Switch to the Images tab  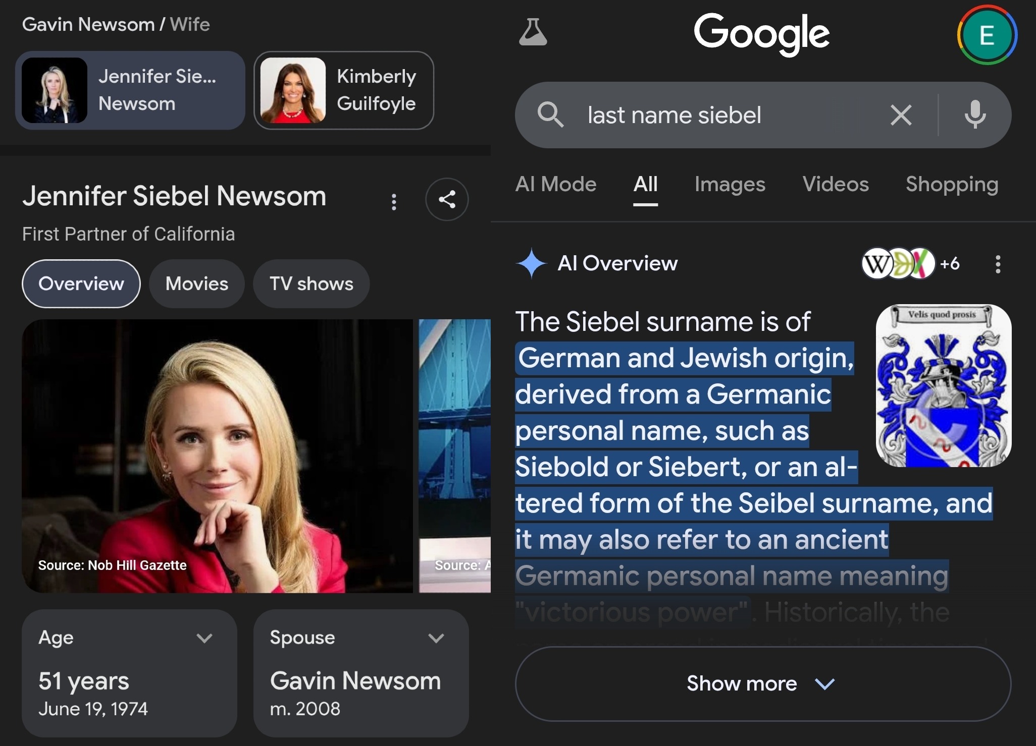[730, 185]
